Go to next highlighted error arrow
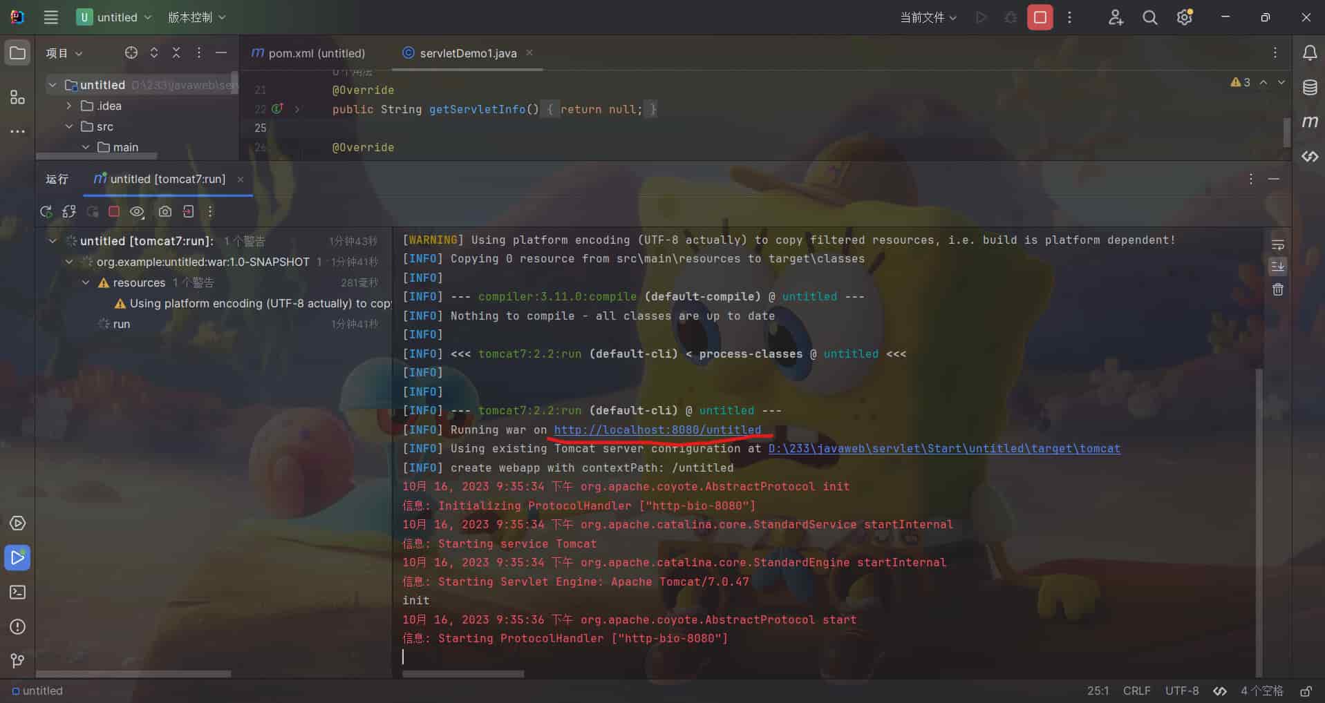This screenshot has height=703, width=1325. click(1281, 82)
